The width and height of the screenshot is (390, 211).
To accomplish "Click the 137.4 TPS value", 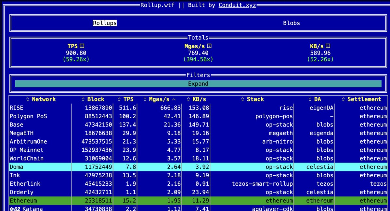I will click(x=128, y=125).
